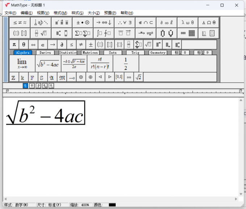
Task: Insert the Fraktur M symbol
Action: coord(62,77)
